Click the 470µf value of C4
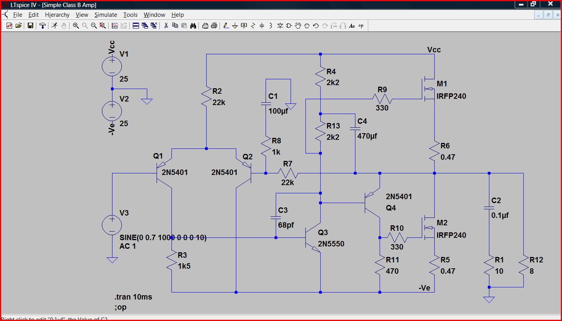This screenshot has height=321, width=562. coord(367,136)
